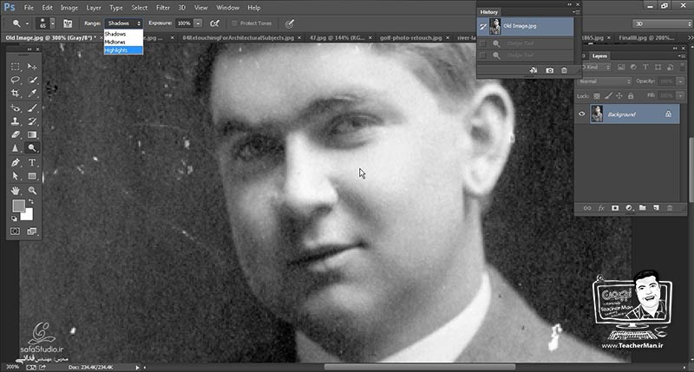Image resolution: width=694 pixels, height=372 pixels.
Task: Open the layer blending mode Normal dropdown
Action: tap(605, 82)
